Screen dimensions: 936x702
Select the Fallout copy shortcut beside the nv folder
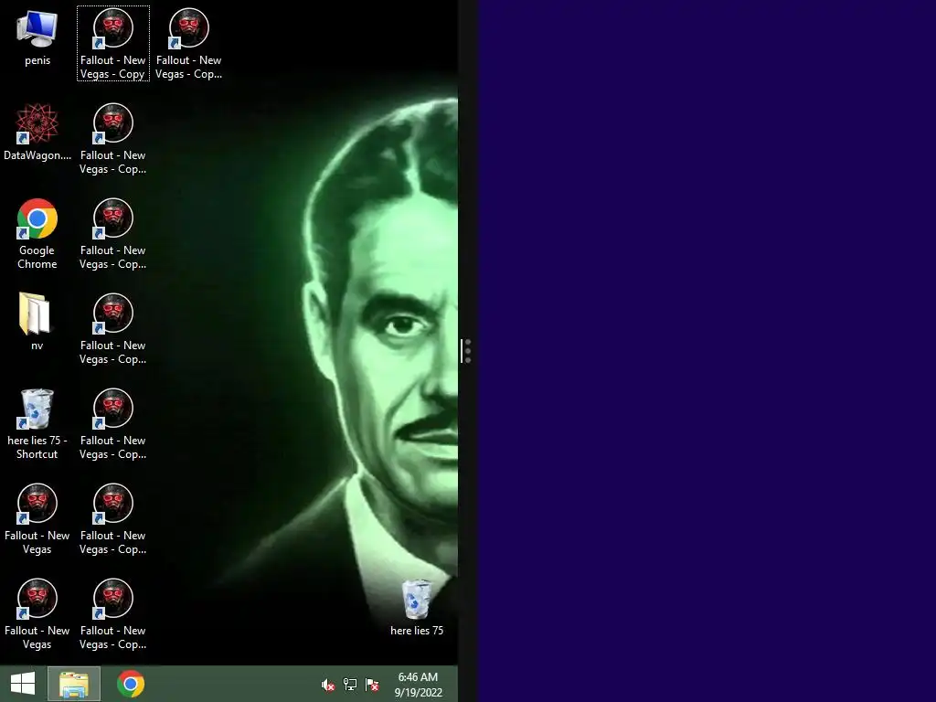pyautogui.click(x=112, y=328)
